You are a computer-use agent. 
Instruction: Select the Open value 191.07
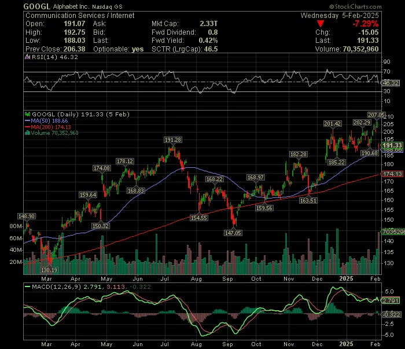click(75, 24)
